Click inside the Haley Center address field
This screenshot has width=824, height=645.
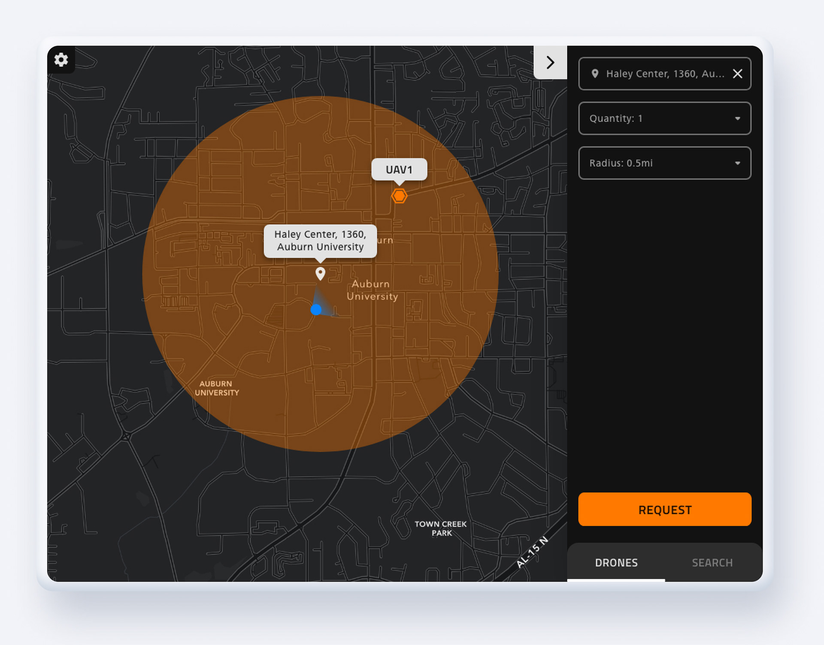[x=664, y=74]
